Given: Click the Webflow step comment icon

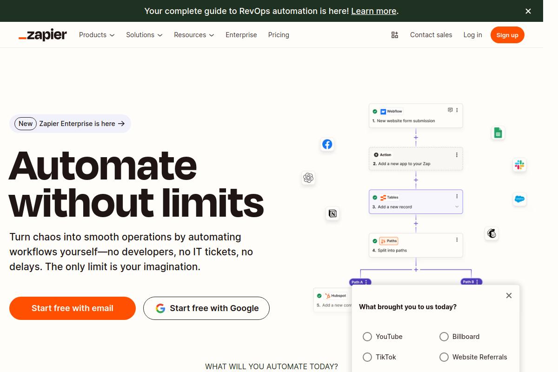Looking at the screenshot, I should coord(450,110).
